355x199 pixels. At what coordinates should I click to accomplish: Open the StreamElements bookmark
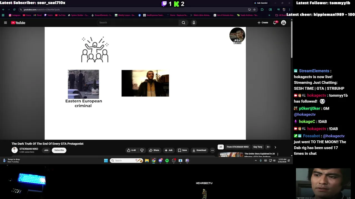pos(102,15)
